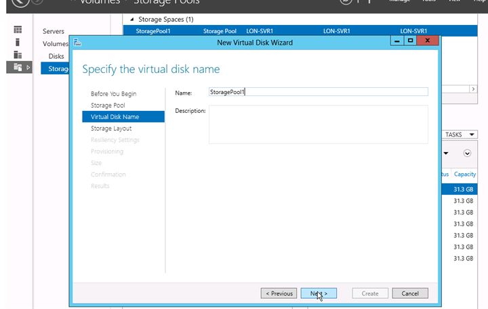The image size is (488, 309).
Task: Go to Before You Begin step
Action: [x=113, y=94]
